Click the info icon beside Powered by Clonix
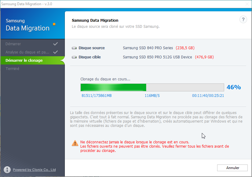The width and height of the screenshot is (252, 177). pos(7,170)
